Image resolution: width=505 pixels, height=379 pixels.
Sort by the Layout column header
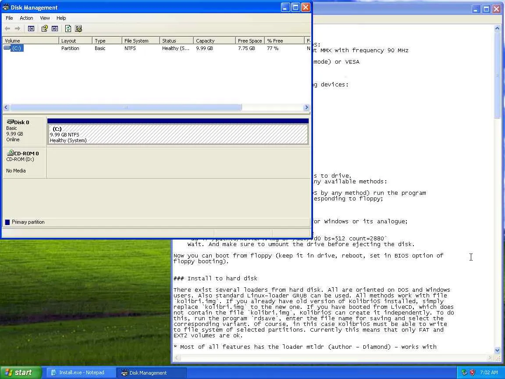point(75,41)
